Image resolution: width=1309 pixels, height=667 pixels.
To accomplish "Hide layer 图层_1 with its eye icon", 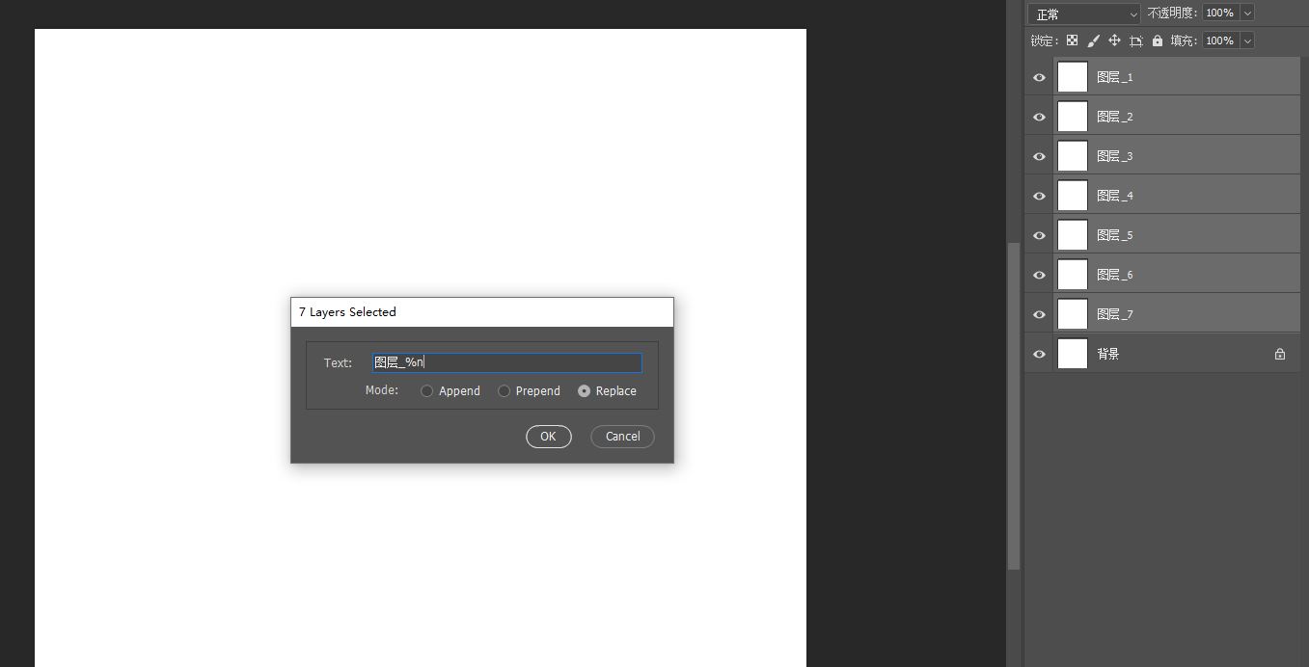I will (x=1039, y=77).
